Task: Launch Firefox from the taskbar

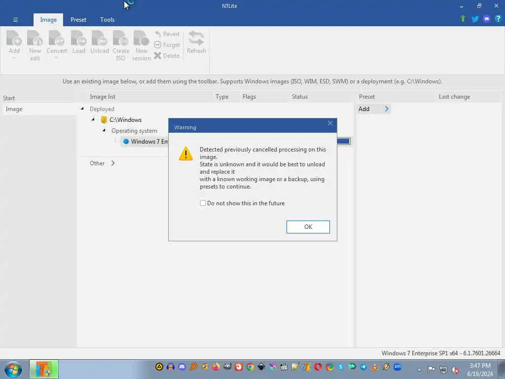Action: [216, 367]
